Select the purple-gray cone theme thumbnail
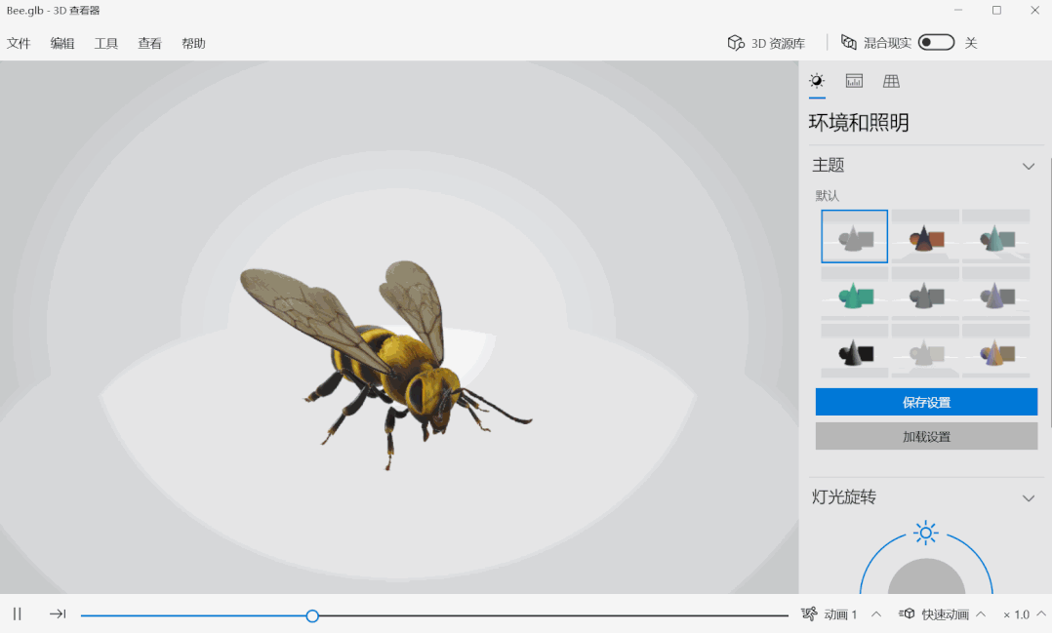Screen dimensions: 1052x633 pyautogui.click(x=995, y=294)
